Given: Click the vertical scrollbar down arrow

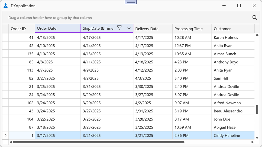Looking at the screenshot, I should pyautogui.click(x=257, y=138).
